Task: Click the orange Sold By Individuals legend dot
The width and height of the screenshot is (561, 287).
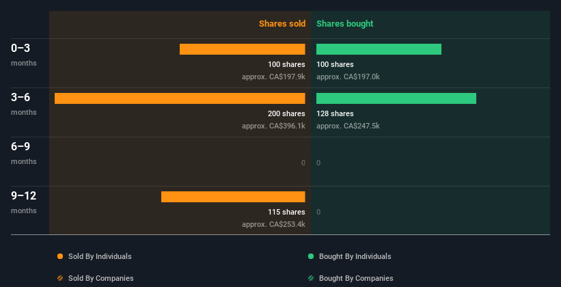Action: [60, 256]
